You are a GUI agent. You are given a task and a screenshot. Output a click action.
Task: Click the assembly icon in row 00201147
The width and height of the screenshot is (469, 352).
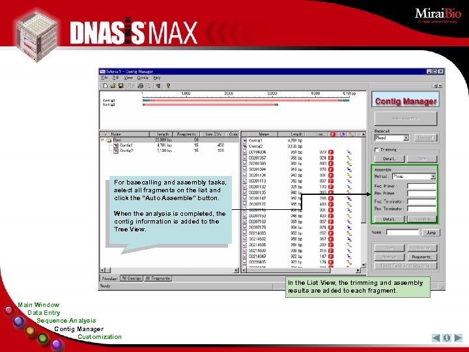click(349, 198)
